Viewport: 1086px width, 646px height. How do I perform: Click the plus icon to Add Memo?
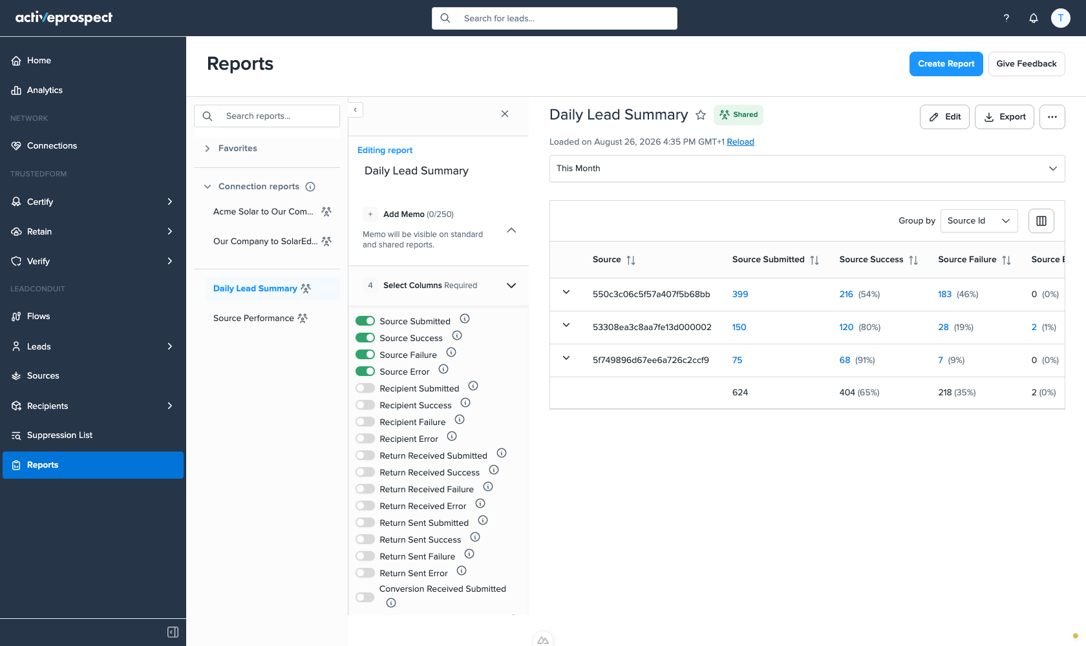(370, 214)
